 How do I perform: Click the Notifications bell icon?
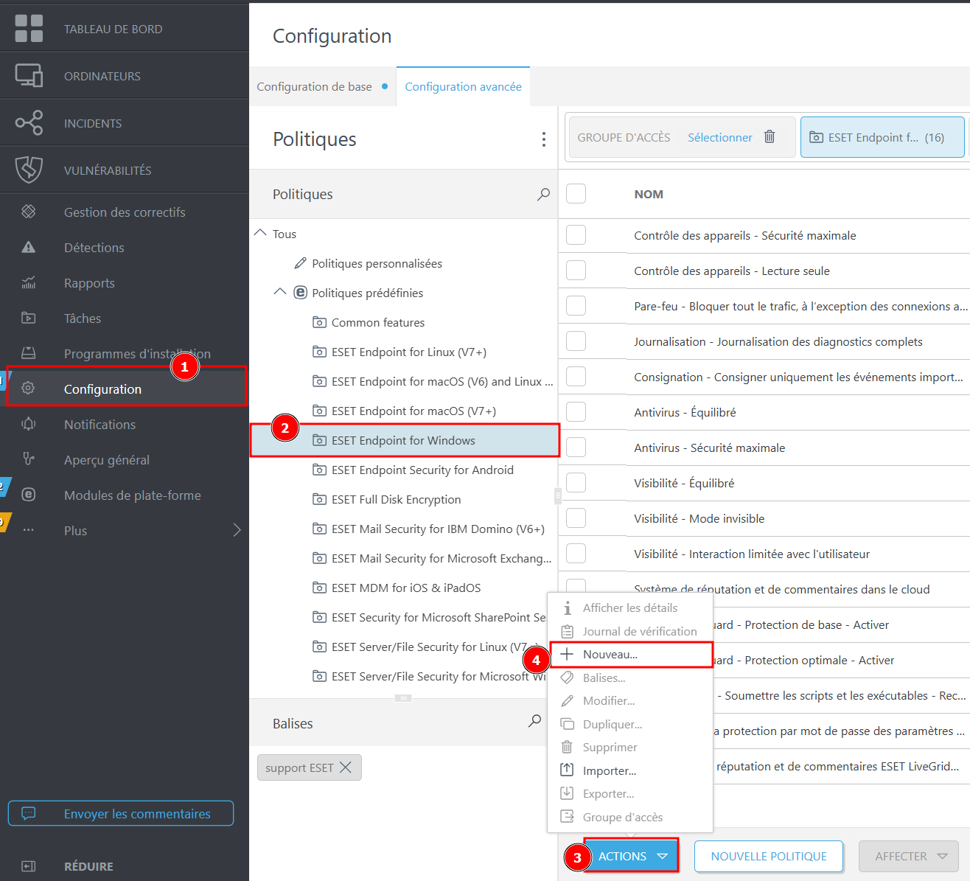click(29, 424)
